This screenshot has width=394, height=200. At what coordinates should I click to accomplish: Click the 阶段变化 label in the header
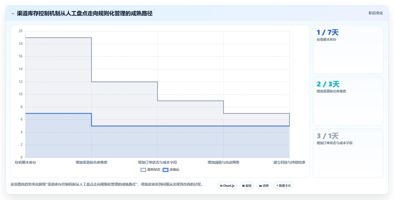point(376,13)
